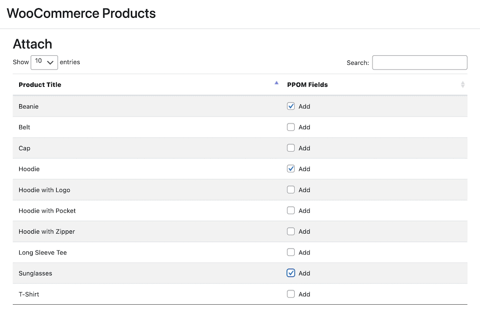Viewport: 480px width, 311px height.
Task: Enable Add checkbox for Belt
Action: 291,127
